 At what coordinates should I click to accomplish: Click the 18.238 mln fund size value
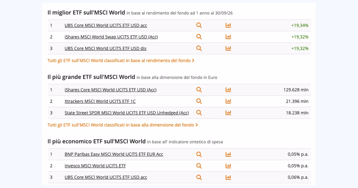click(297, 113)
